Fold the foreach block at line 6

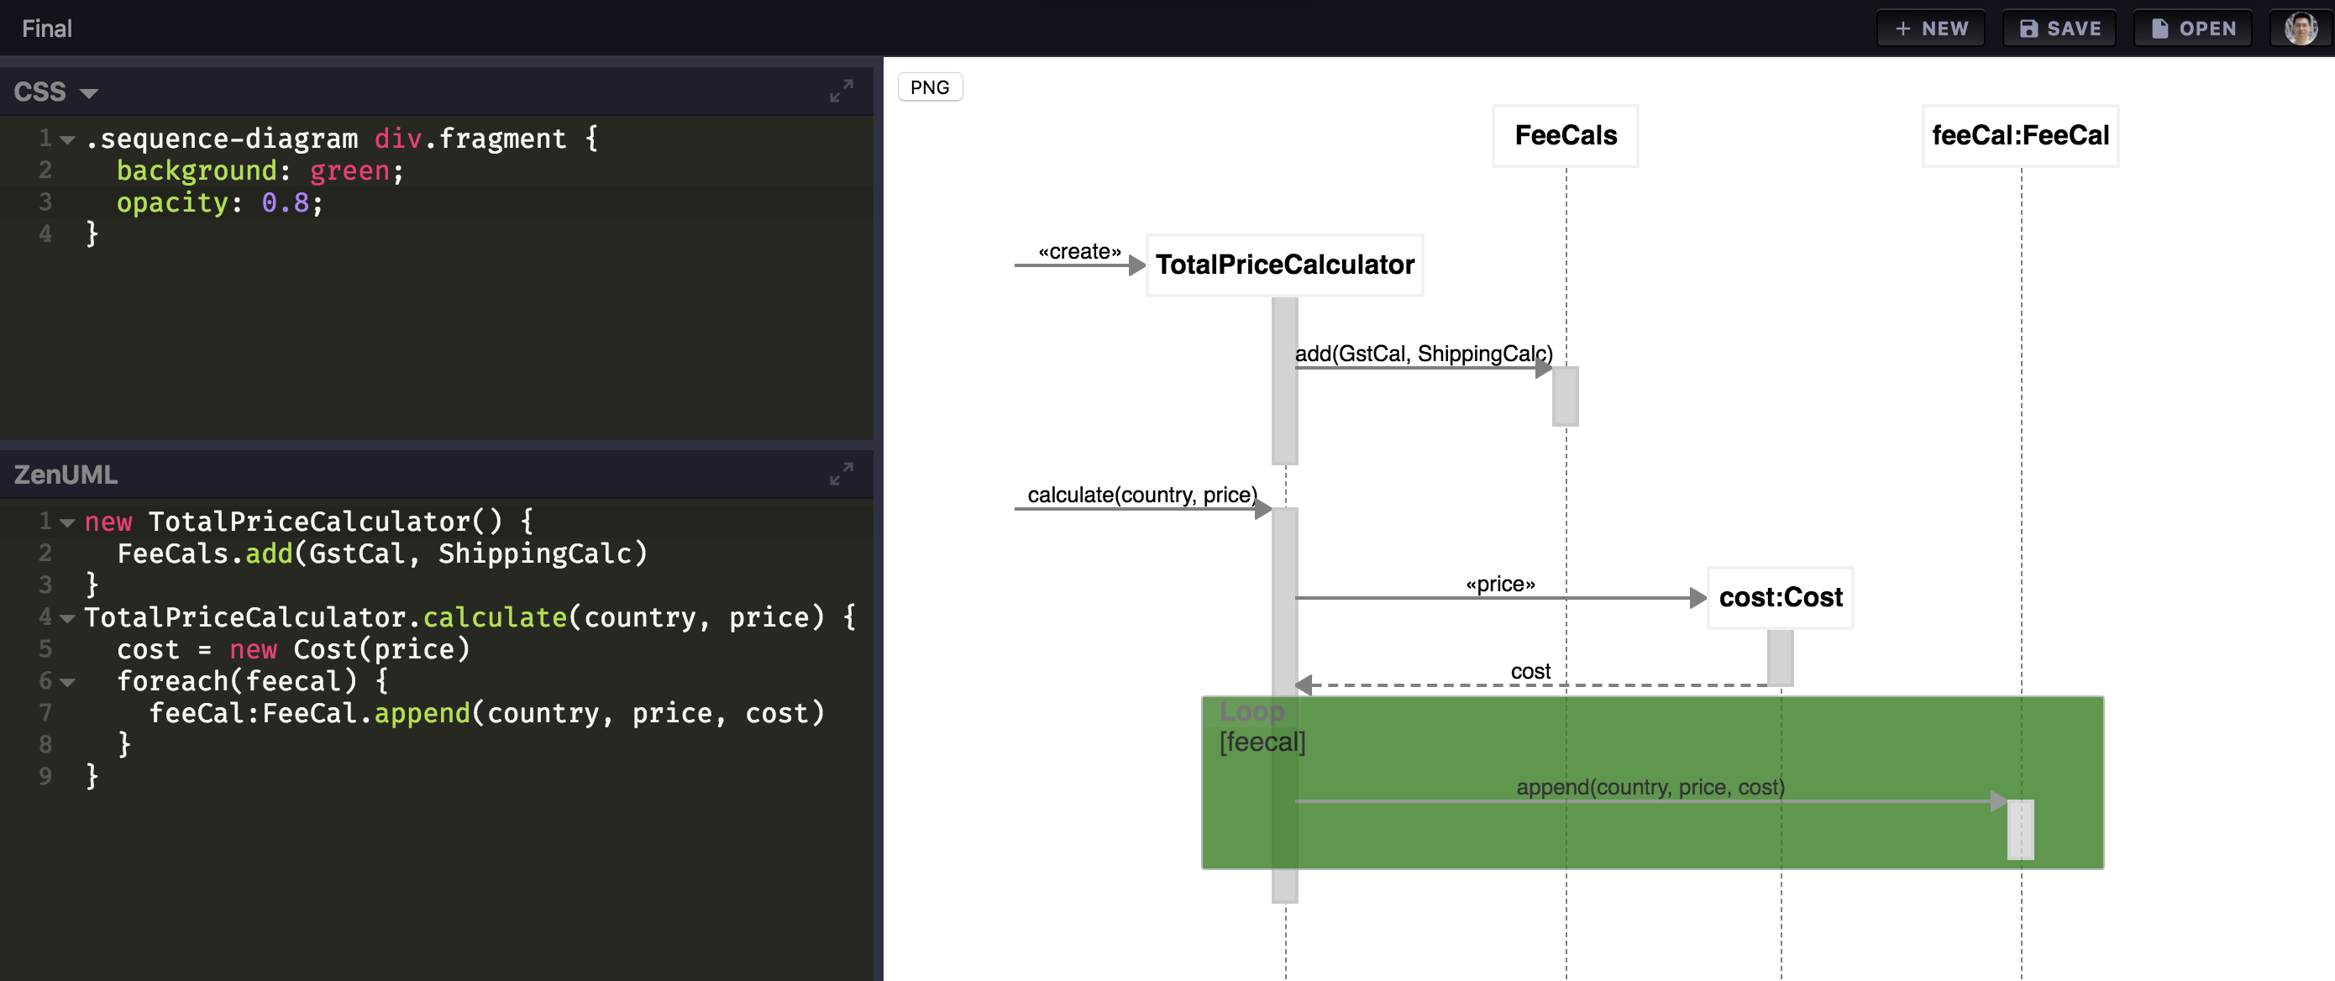coord(67,682)
